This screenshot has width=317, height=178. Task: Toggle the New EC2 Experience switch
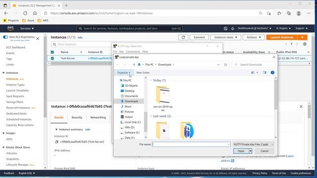coord(5,37)
